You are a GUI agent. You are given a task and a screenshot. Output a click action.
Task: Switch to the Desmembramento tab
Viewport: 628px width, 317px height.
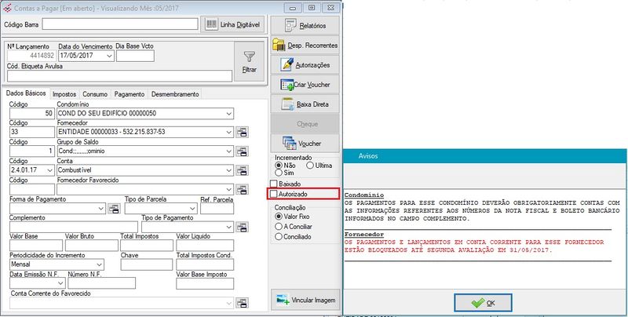click(175, 94)
